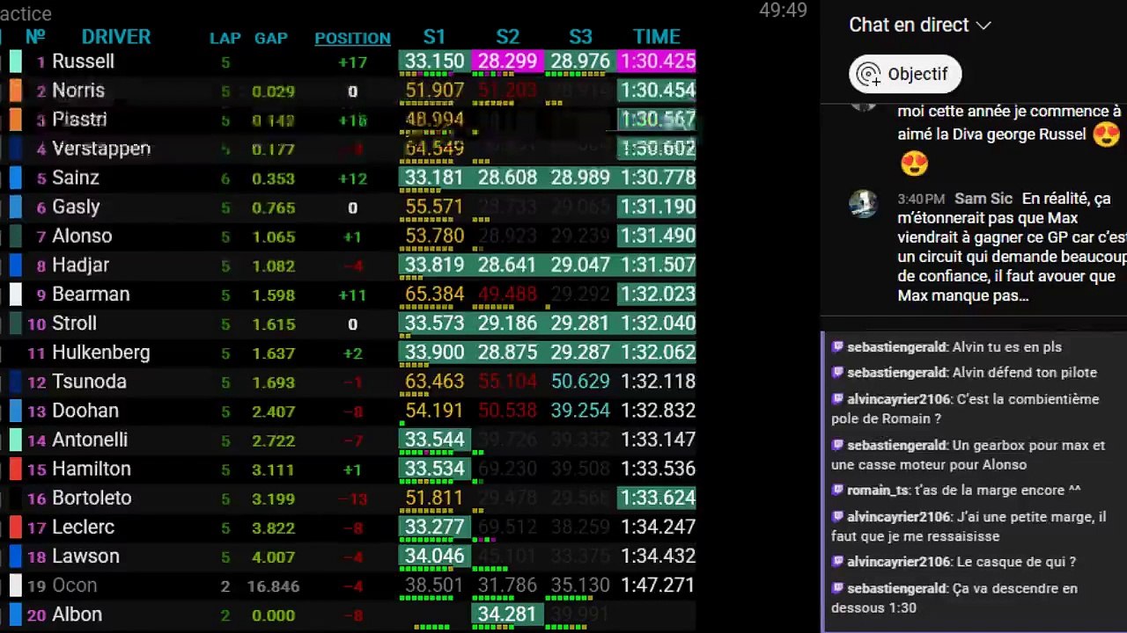
Task: Click Leclerc's red team color swatch
Action: 16,527
